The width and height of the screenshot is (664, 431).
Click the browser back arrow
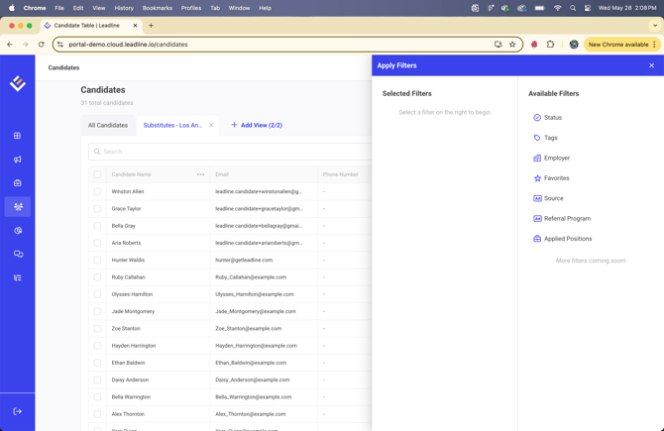tap(10, 44)
